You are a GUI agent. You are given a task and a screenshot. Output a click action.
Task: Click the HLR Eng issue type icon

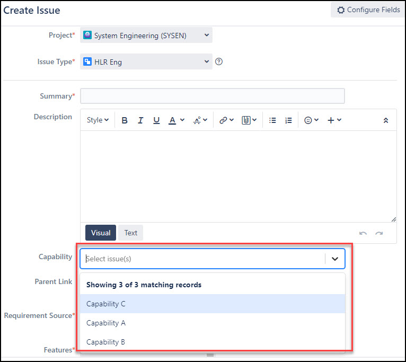[87, 61]
